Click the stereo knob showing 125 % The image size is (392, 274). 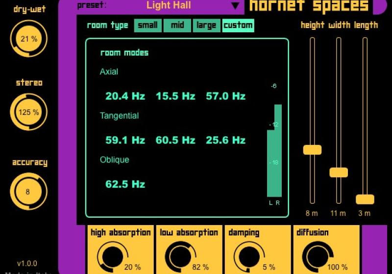pos(29,112)
